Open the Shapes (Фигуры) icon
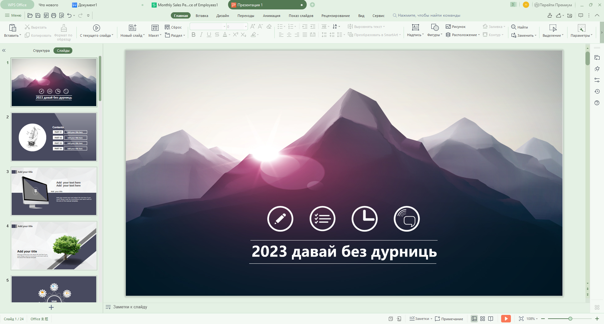Image resolution: width=604 pixels, height=324 pixels. [434, 28]
